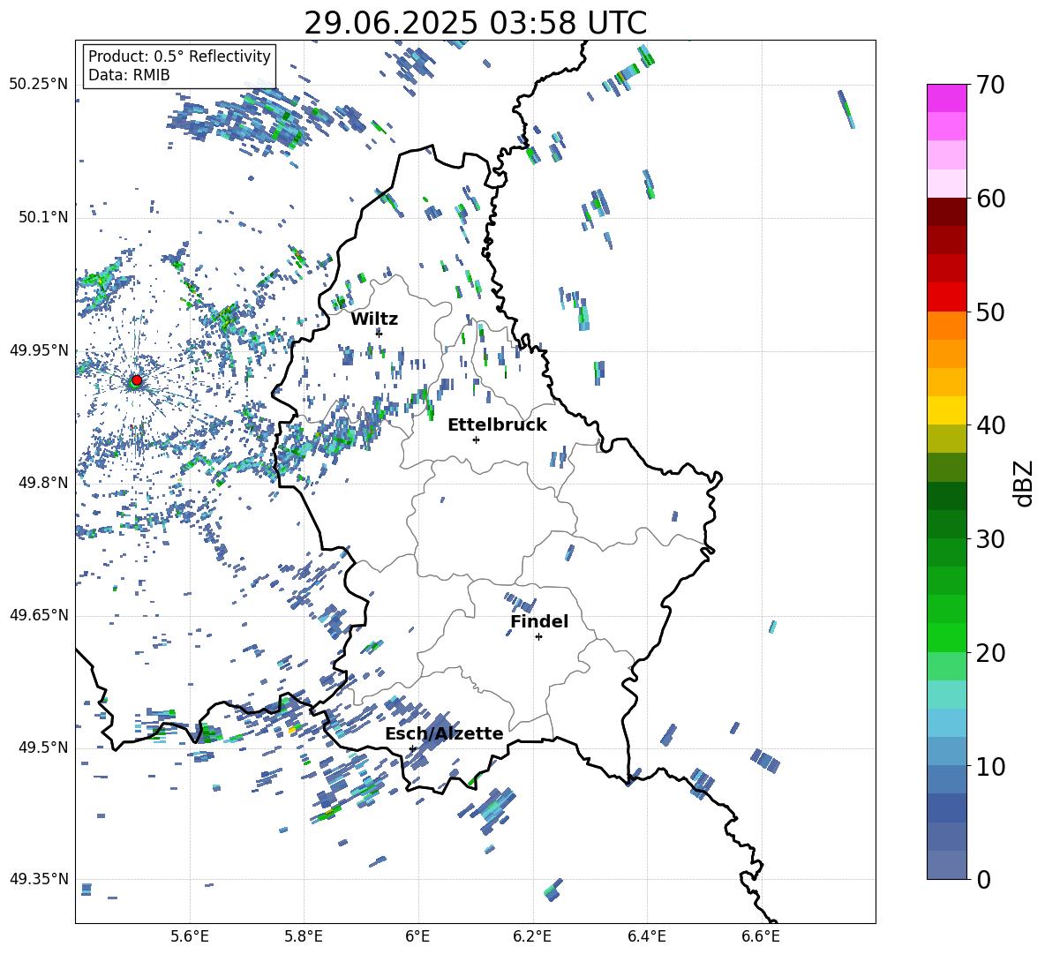Click the 5.6°E longitude label

(190, 936)
